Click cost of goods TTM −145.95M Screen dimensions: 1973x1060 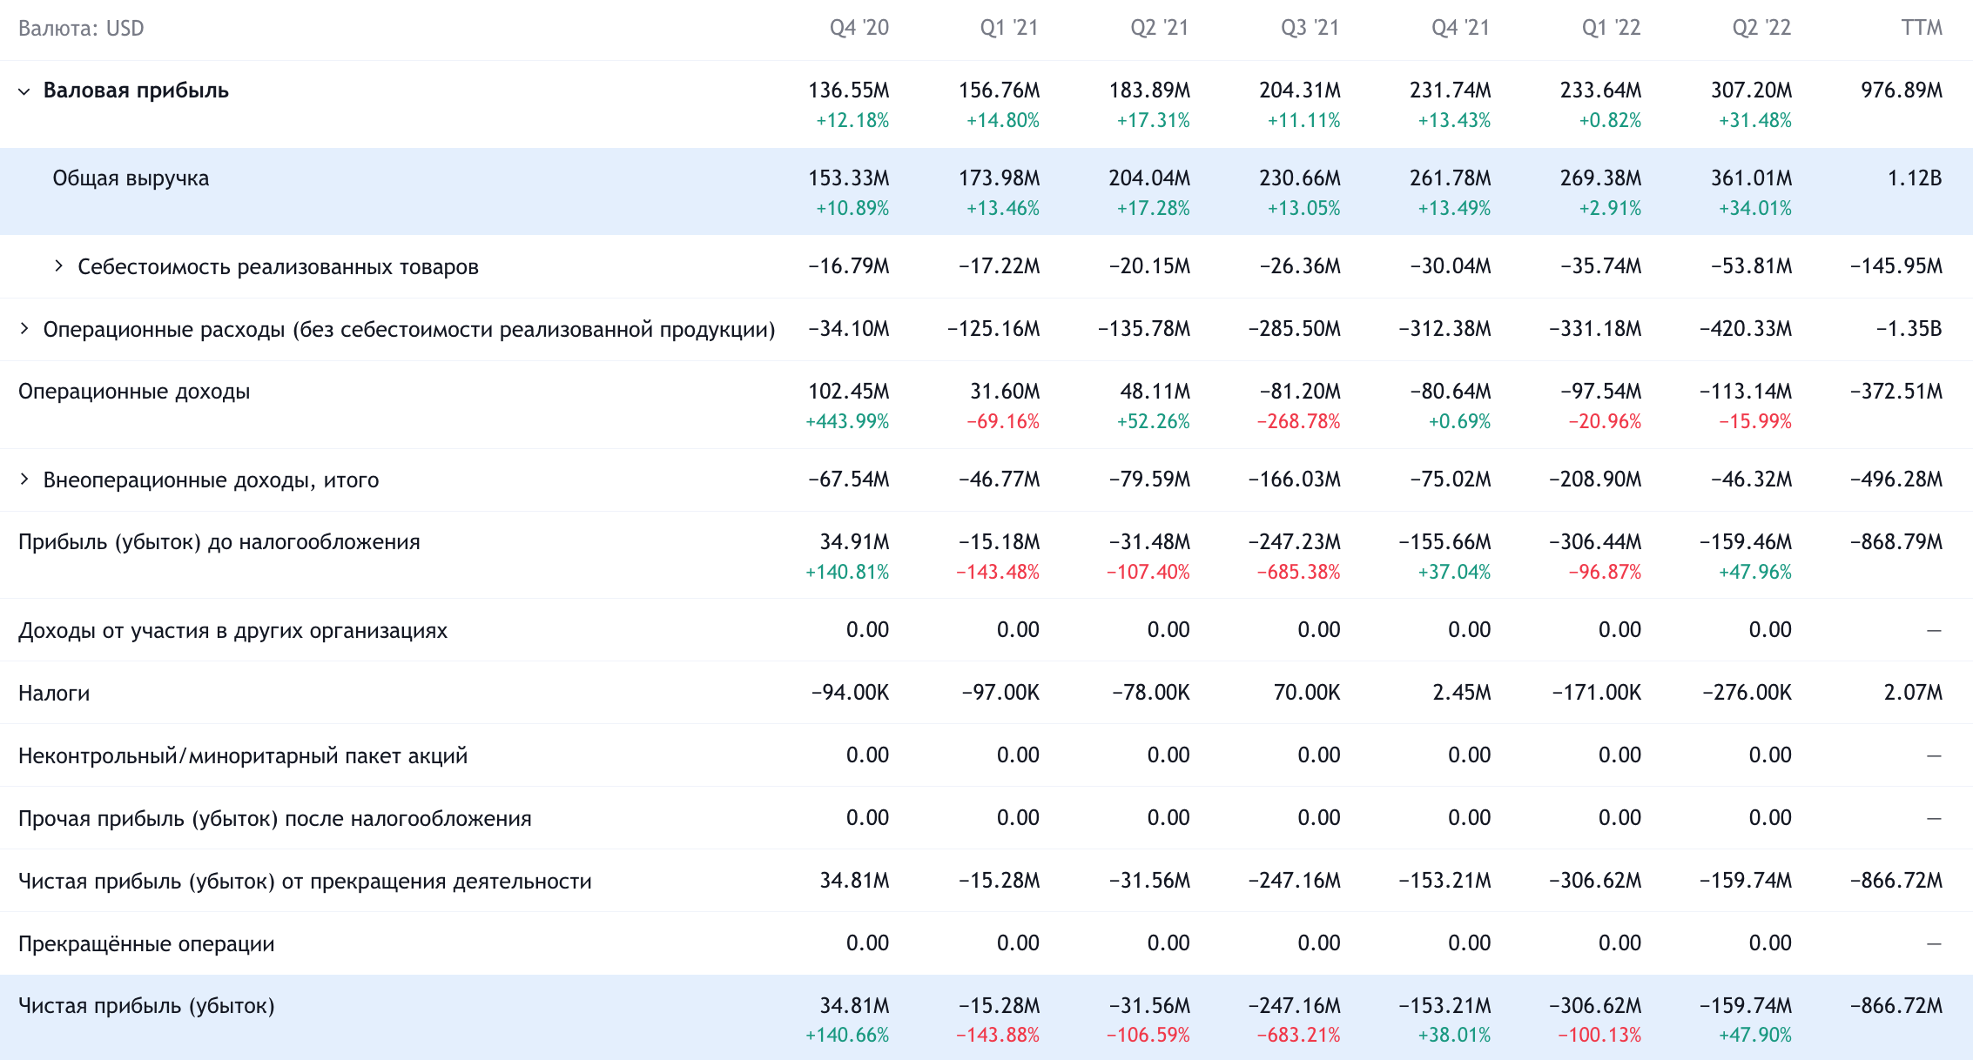pyautogui.click(x=1896, y=266)
